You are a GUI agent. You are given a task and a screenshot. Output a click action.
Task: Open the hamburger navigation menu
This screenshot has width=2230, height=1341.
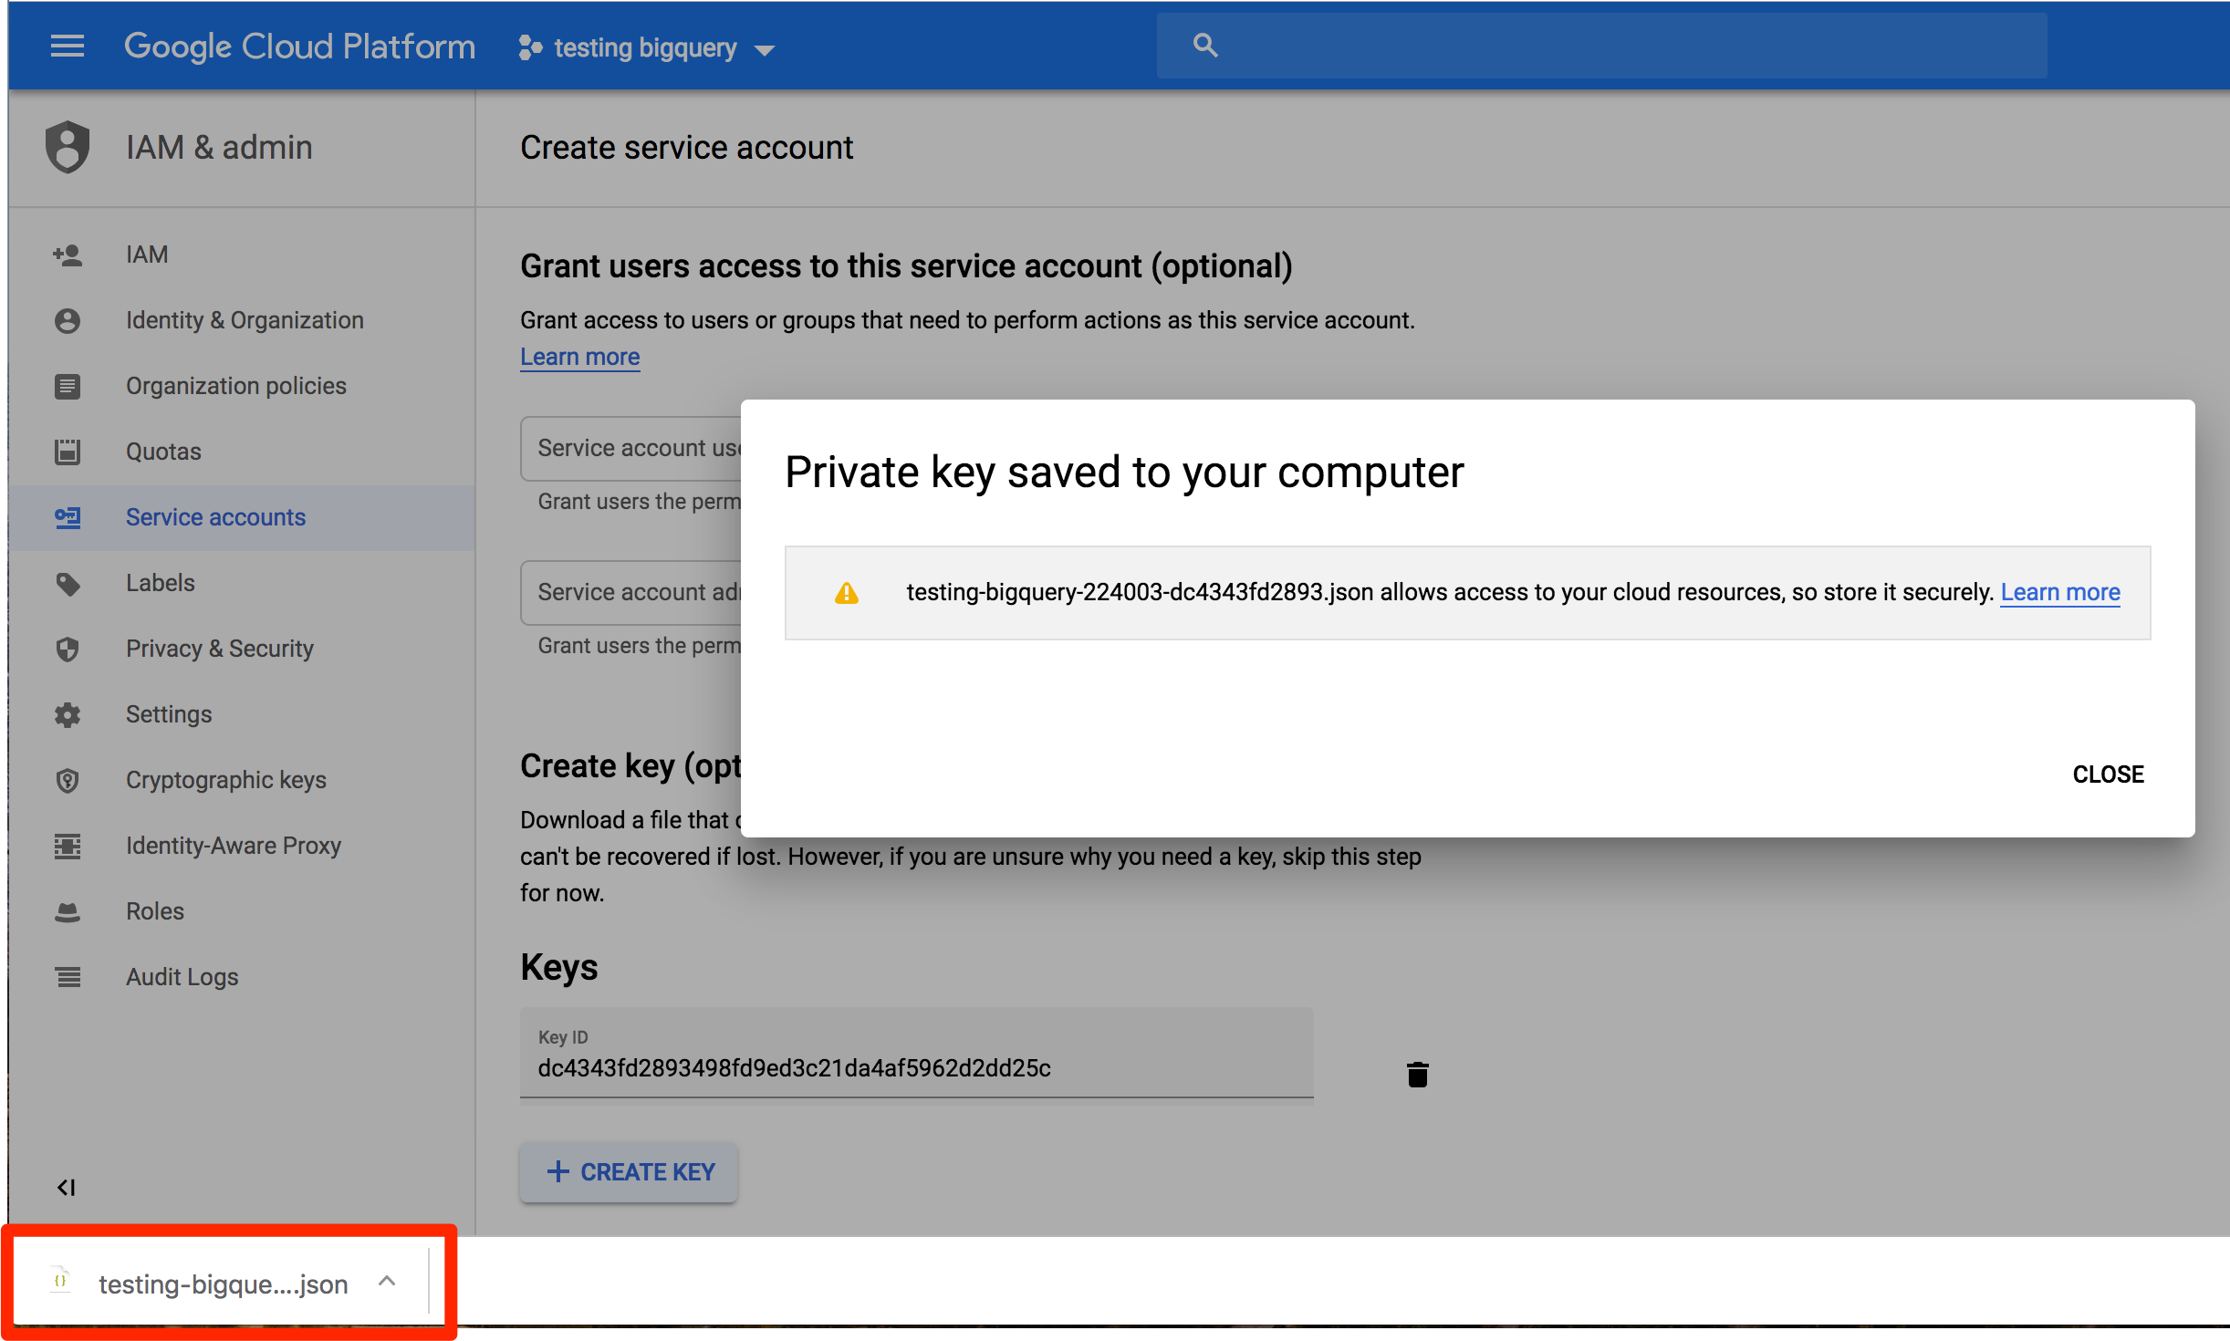point(67,46)
